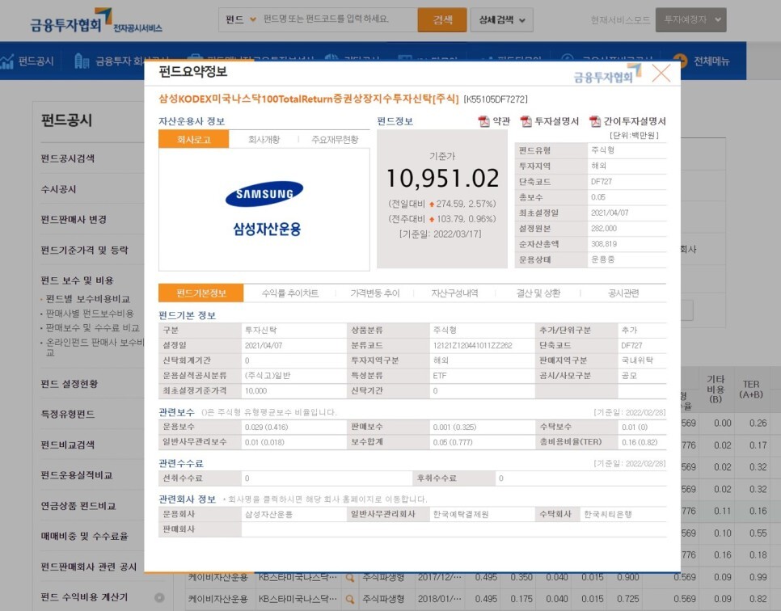Open the 간이투자설명서 PDF icon

pos(595,121)
